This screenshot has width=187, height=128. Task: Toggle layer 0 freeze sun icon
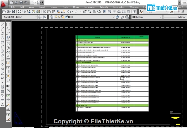click(x=59, y=17)
